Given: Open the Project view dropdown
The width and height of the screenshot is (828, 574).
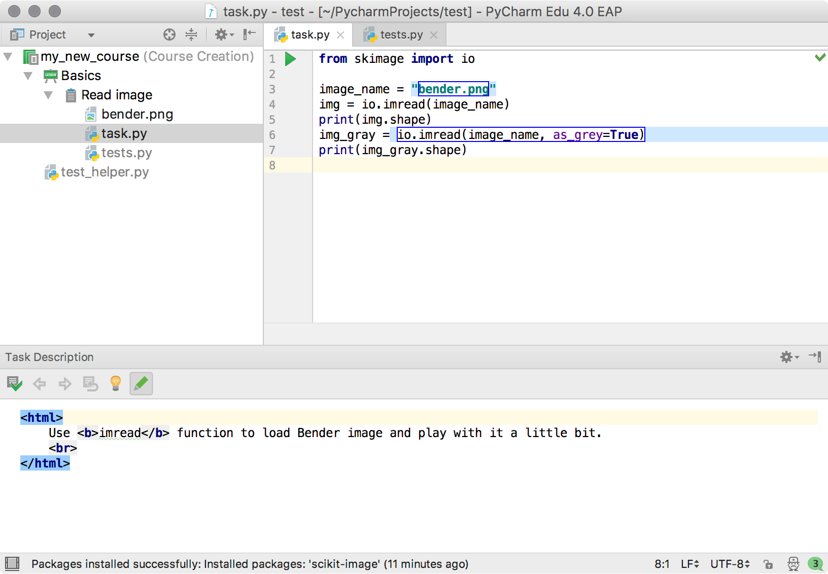Looking at the screenshot, I should (x=91, y=34).
